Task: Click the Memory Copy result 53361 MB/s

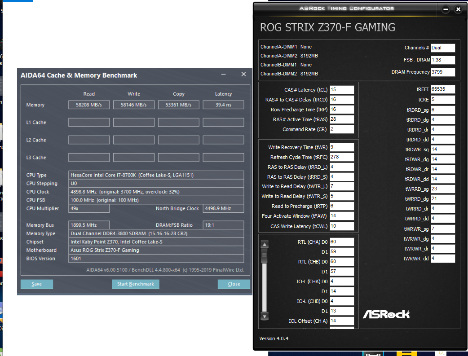Action: (x=178, y=105)
